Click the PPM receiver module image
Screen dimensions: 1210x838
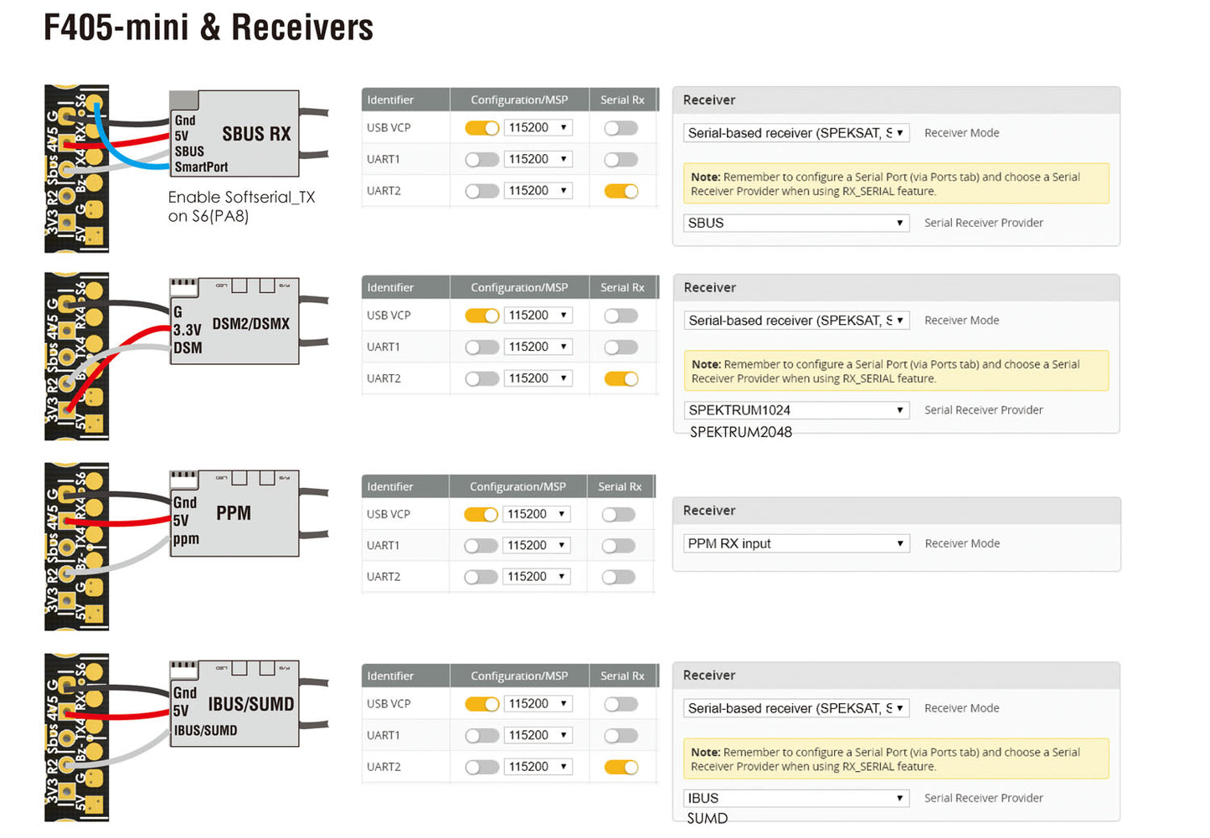click(234, 513)
